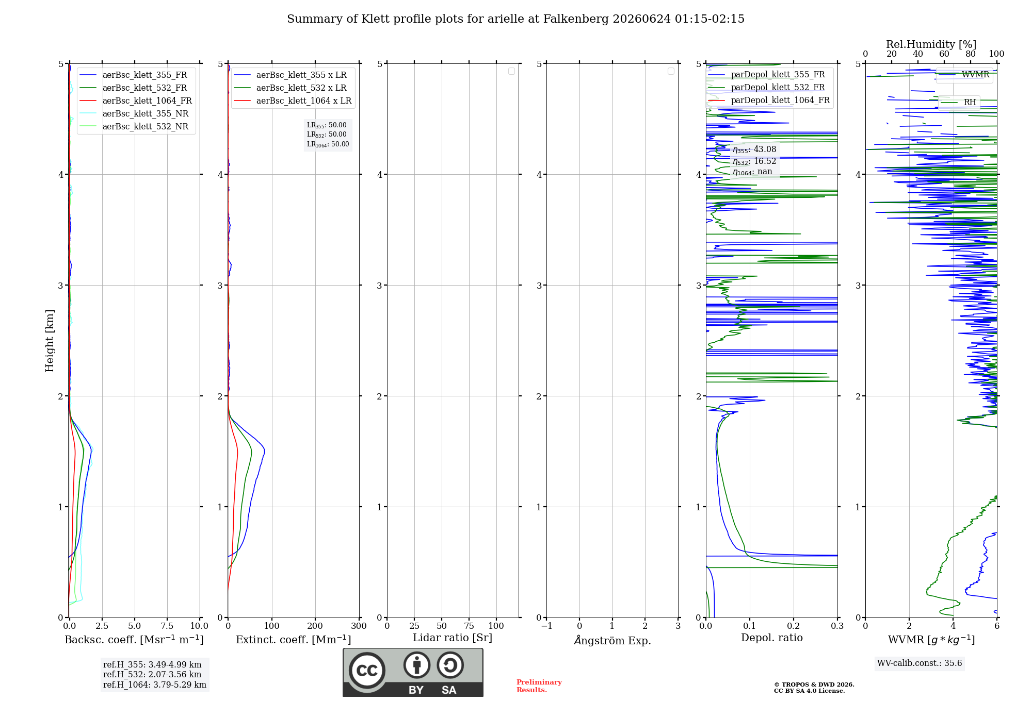The height and width of the screenshot is (701, 1032).
Task: Click the LR355: 50.00 annotation
Action: [327, 125]
